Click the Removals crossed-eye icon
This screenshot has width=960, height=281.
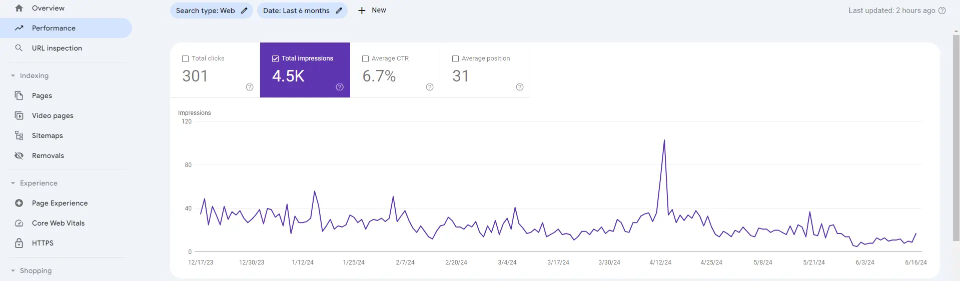point(19,155)
